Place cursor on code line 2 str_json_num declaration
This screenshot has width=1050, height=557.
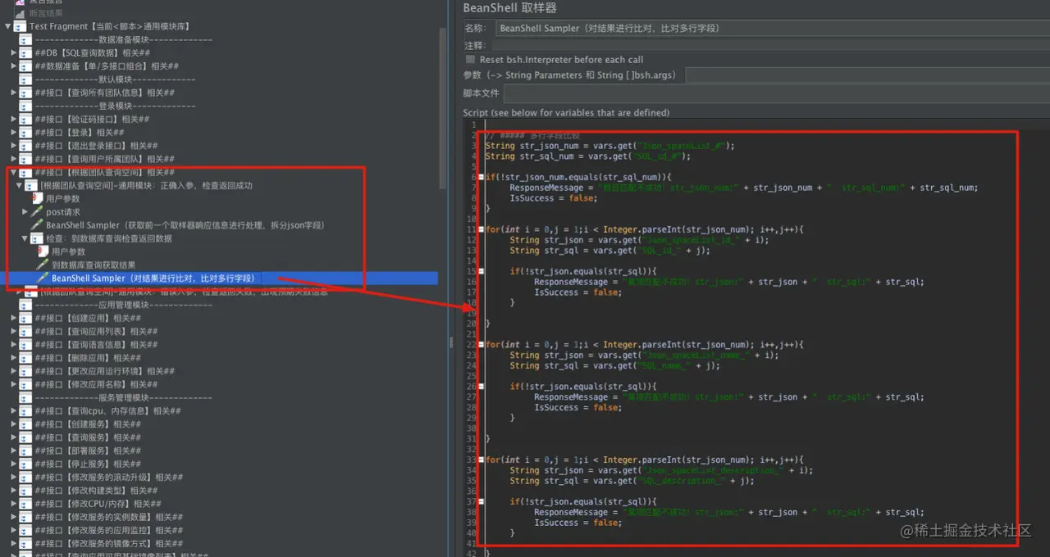pos(609,146)
